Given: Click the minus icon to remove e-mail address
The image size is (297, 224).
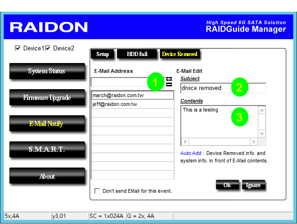Looking at the screenshot, I should tap(169, 84).
